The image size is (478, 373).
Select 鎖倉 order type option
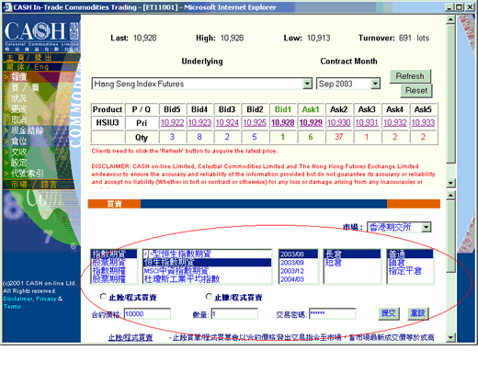tap(410, 263)
